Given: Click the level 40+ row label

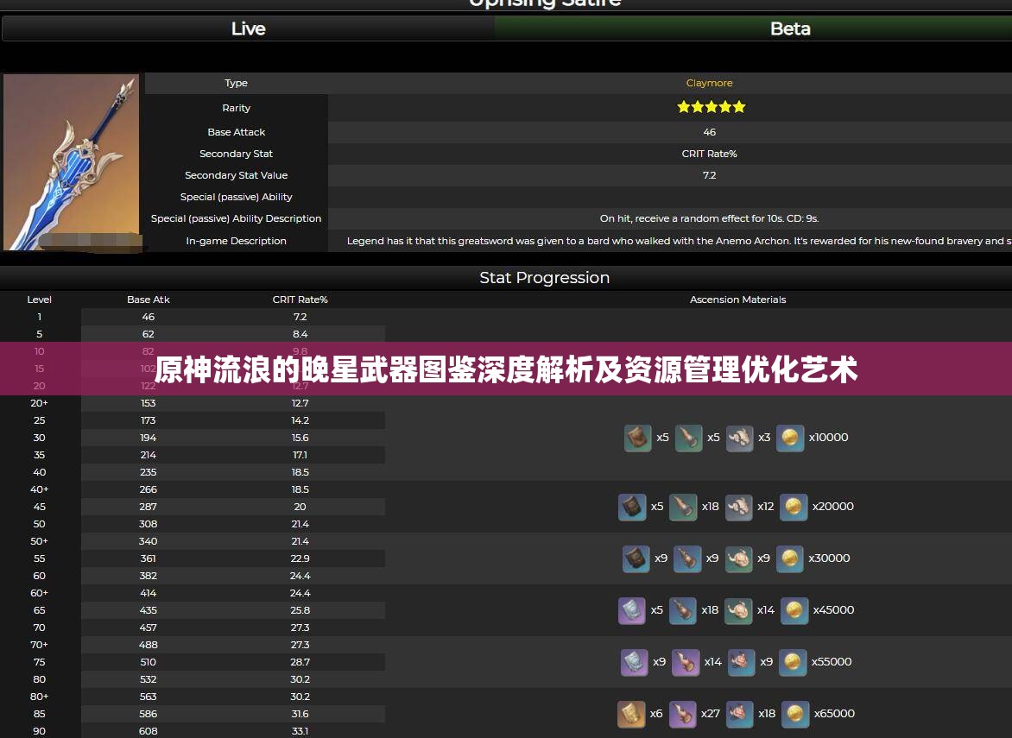Looking at the screenshot, I should 40,489.
